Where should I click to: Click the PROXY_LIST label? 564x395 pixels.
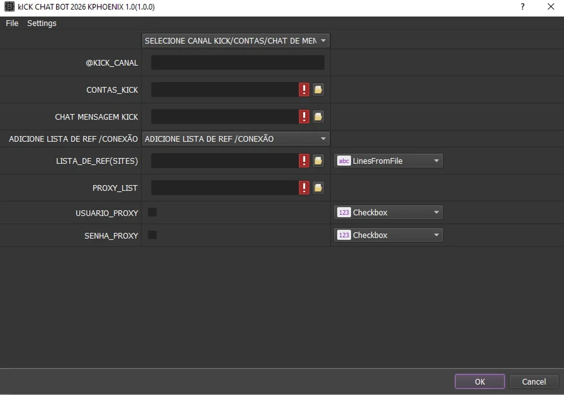(115, 188)
